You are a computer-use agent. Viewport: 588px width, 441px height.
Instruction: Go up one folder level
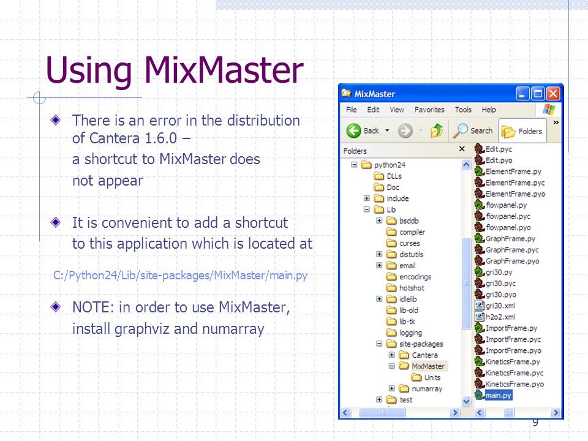coord(437,131)
